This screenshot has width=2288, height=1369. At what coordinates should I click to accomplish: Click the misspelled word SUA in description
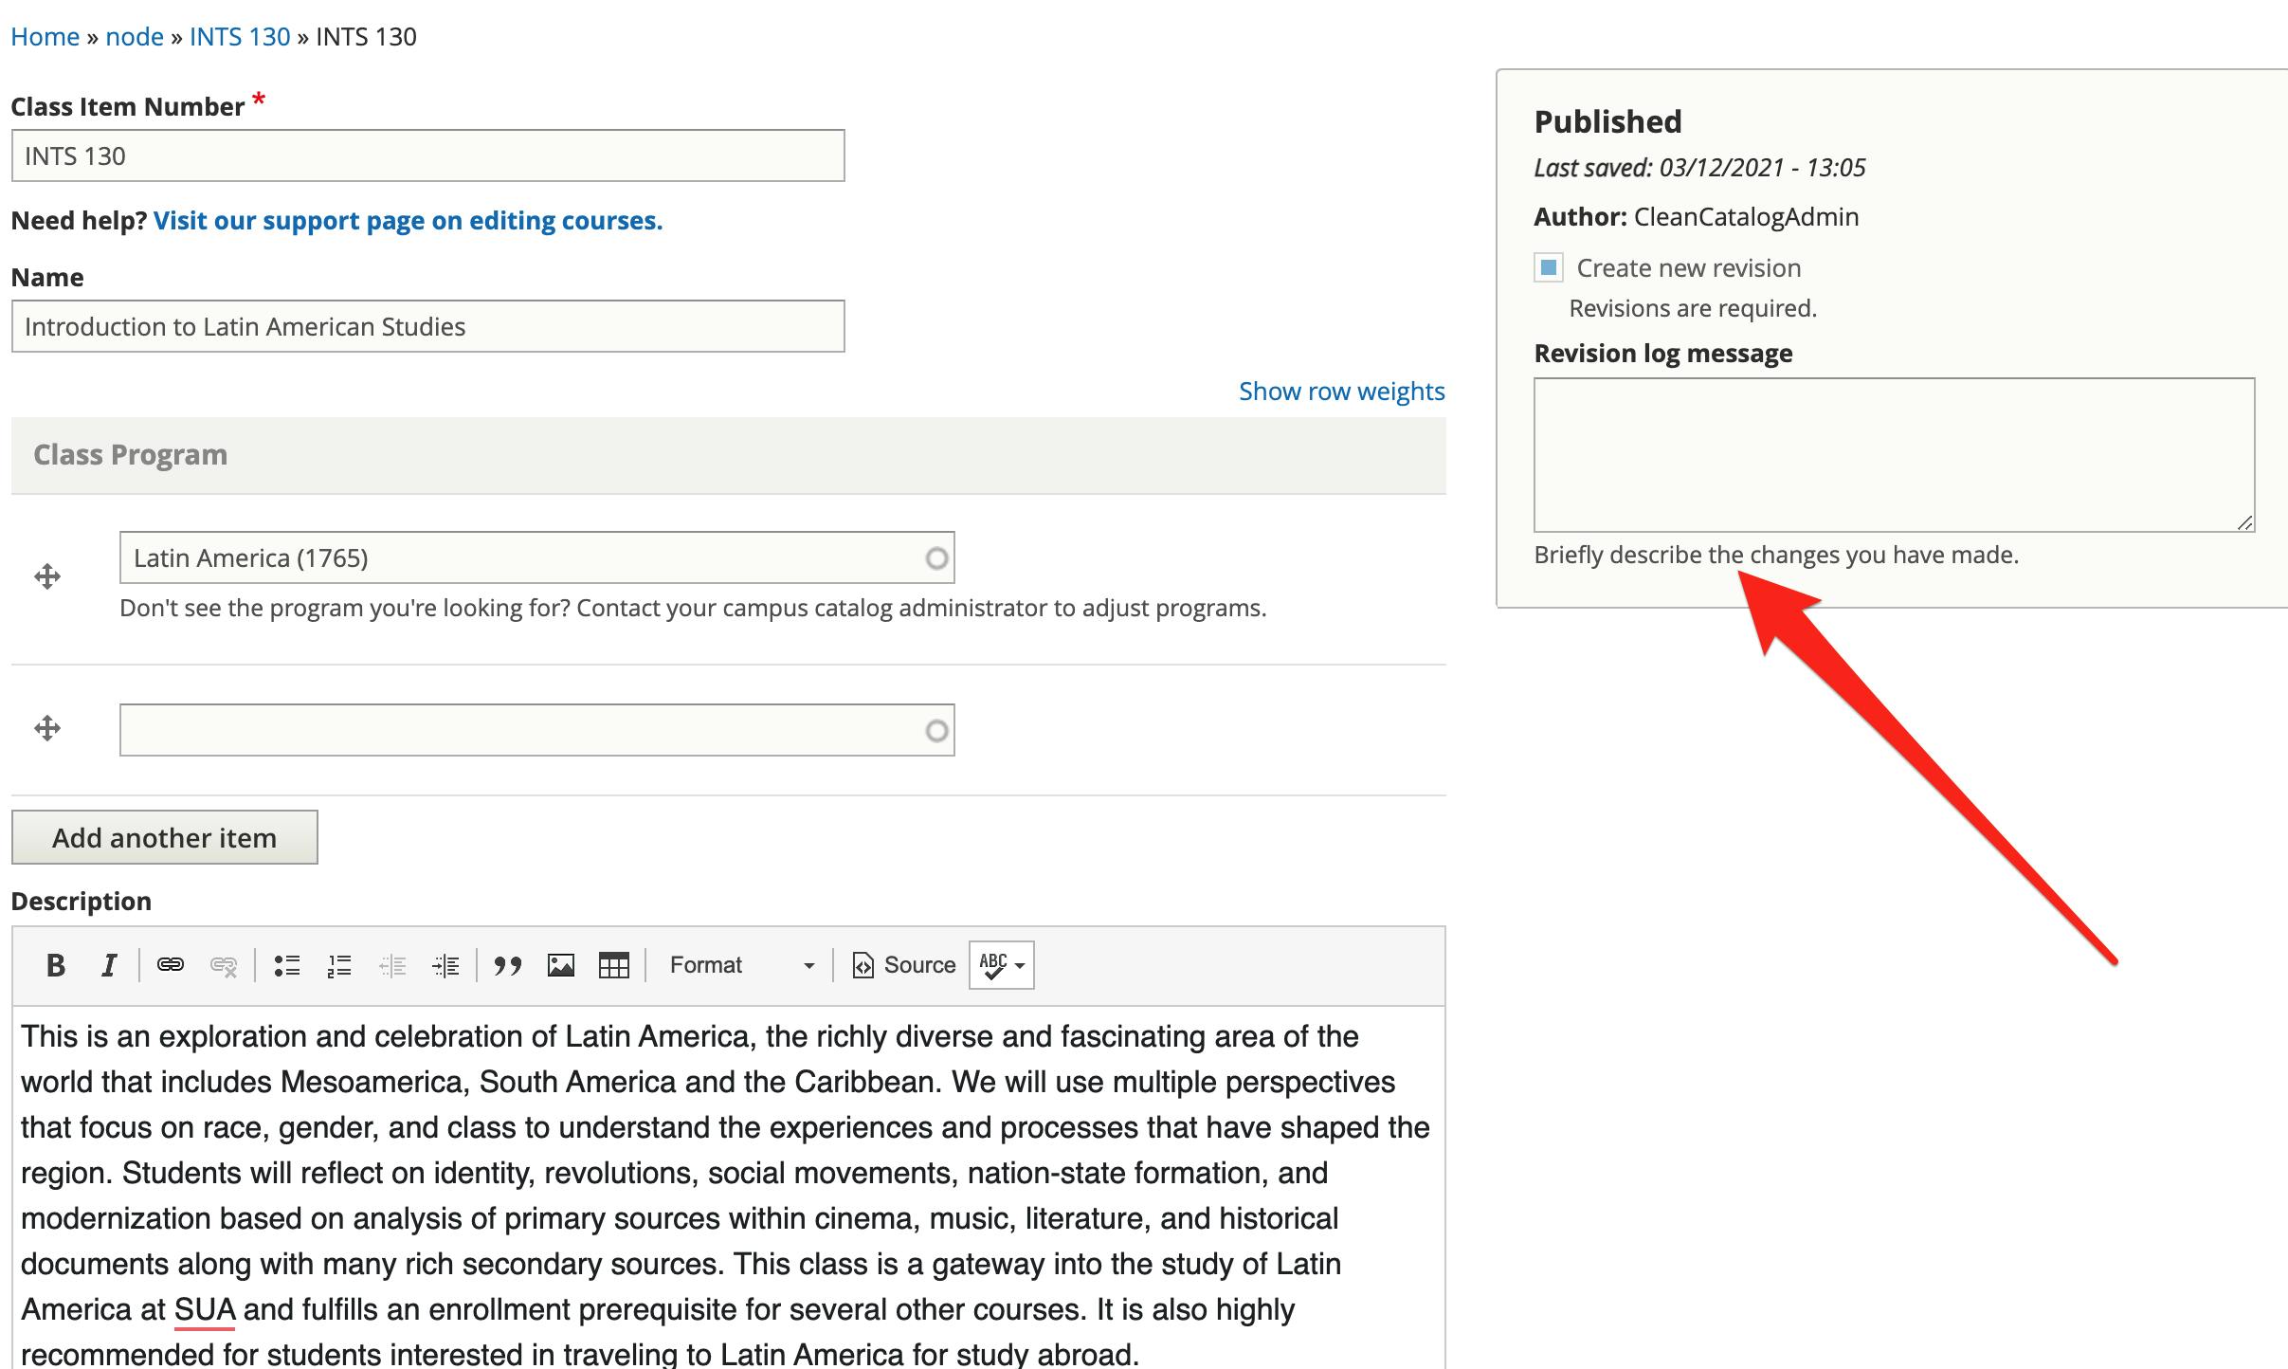(204, 1310)
